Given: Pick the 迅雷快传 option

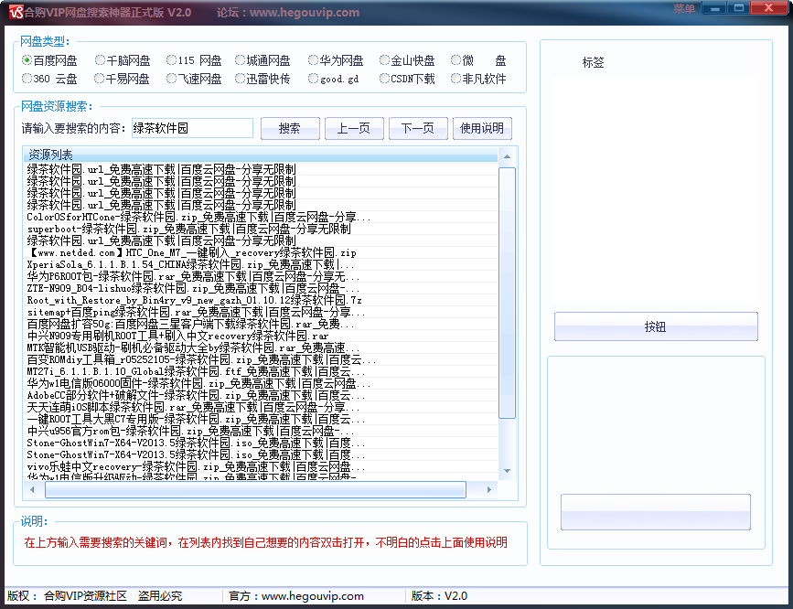Looking at the screenshot, I should 263,79.
